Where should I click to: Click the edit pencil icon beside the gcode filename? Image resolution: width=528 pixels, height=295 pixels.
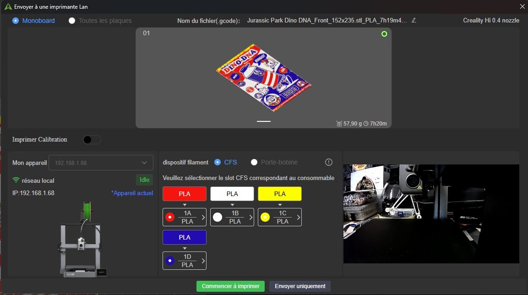click(414, 20)
